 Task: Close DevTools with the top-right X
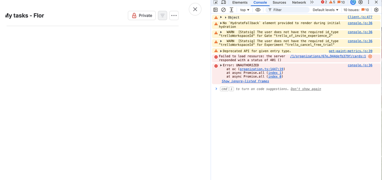click(376, 2)
